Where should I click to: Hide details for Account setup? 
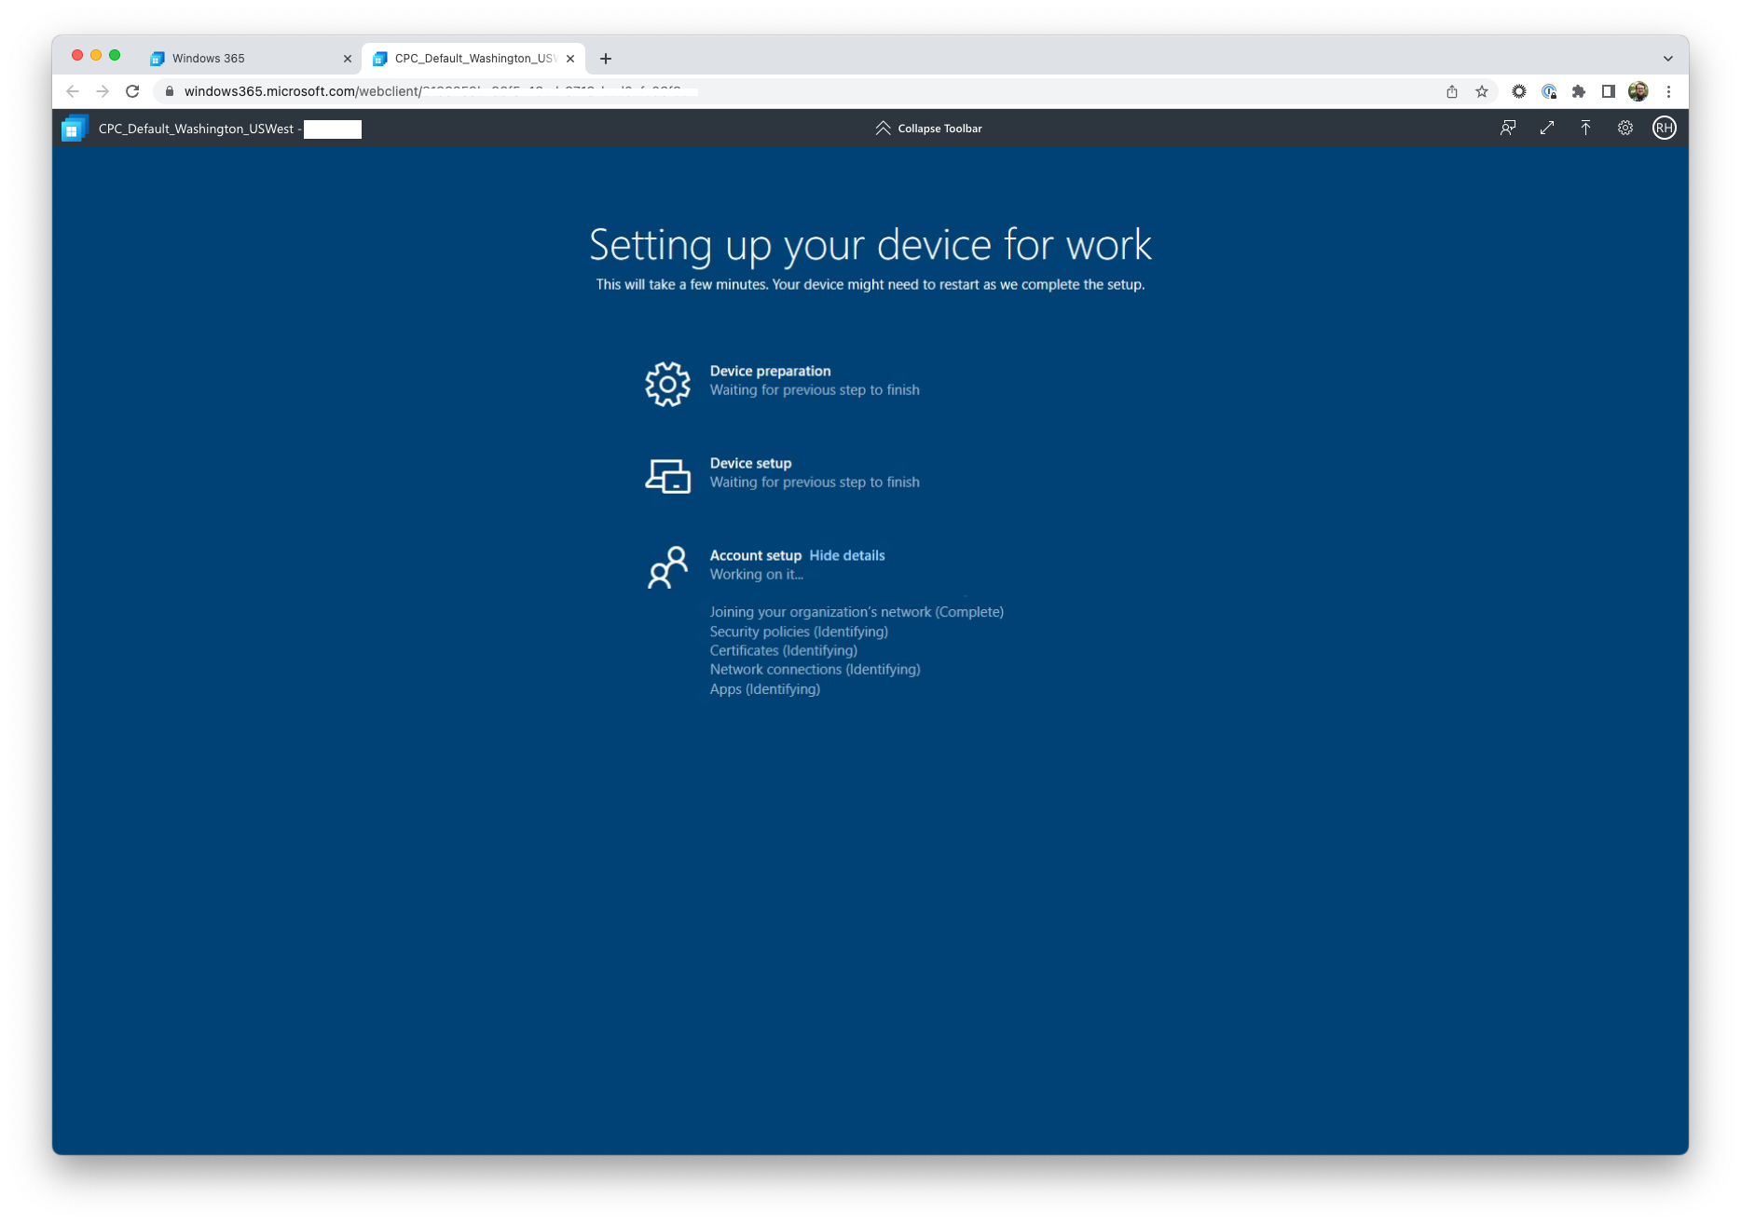(847, 555)
